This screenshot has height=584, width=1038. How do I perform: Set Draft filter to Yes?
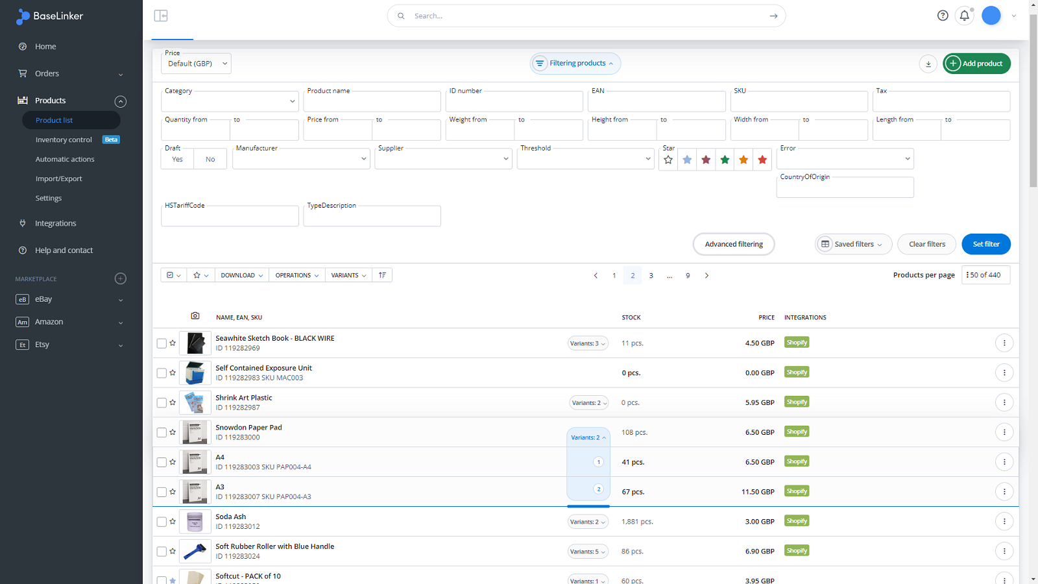178,160
